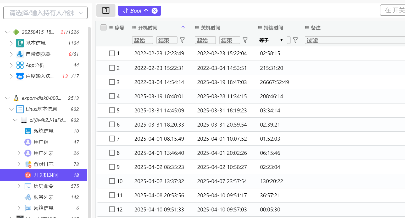This screenshot has height=218, width=405.
Task: Toggle the select-all header checkbox
Action: (x=103, y=28)
